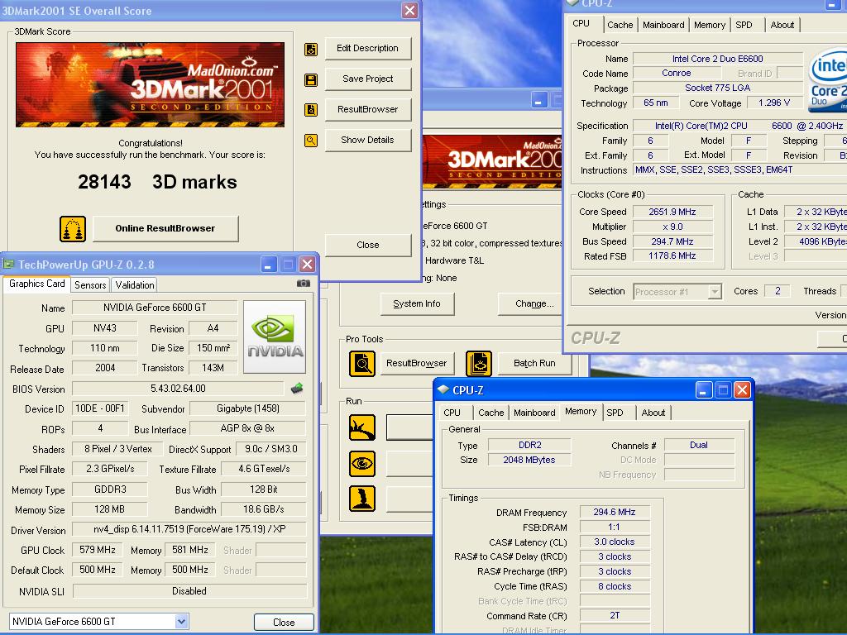Click the Save Project floppy icon

(311, 80)
